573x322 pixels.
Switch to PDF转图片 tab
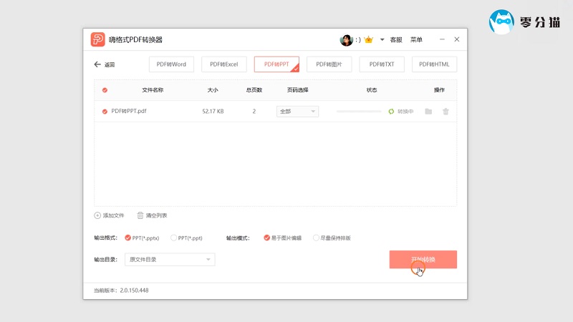[329, 64]
